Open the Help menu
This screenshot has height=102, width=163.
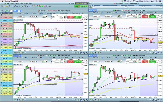pyautogui.click(x=30, y=3)
